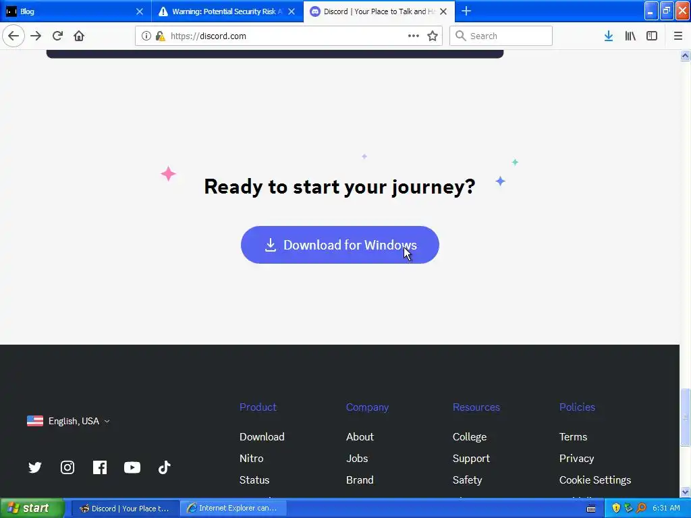691x518 pixels.
Task: Close the Discord tab
Action: (x=443, y=11)
